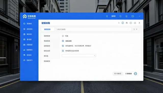Viewport: 163px width, 93px height.
Task: Click the white labeled button next to the grey button
Action: point(129,74)
